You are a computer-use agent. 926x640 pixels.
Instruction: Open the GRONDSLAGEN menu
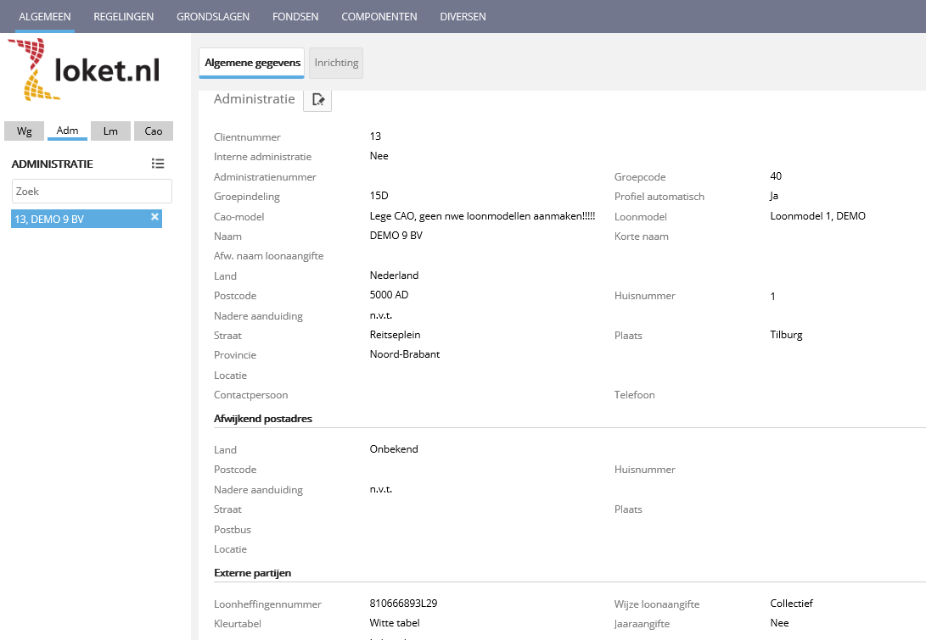(x=213, y=16)
